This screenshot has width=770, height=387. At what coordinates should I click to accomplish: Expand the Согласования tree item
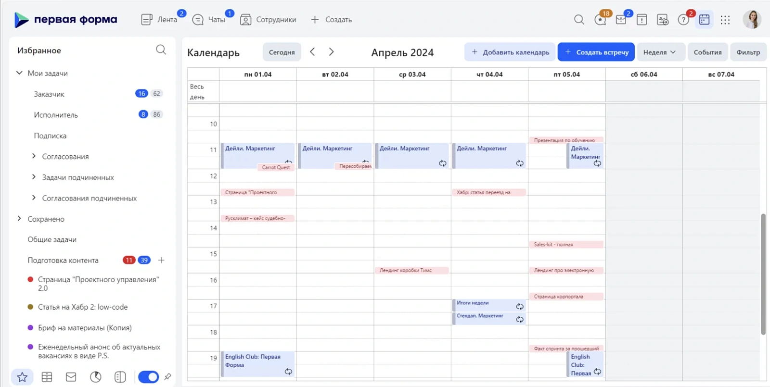pos(34,156)
